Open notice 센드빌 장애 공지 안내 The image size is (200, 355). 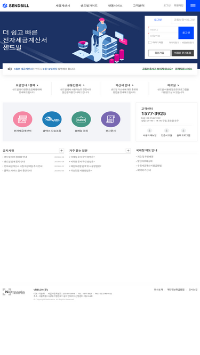click(14, 162)
